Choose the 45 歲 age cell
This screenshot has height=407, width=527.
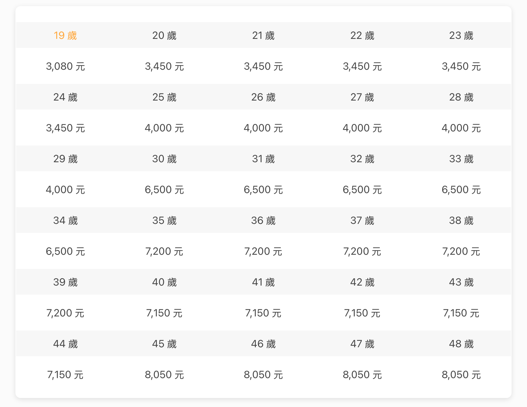click(x=164, y=344)
